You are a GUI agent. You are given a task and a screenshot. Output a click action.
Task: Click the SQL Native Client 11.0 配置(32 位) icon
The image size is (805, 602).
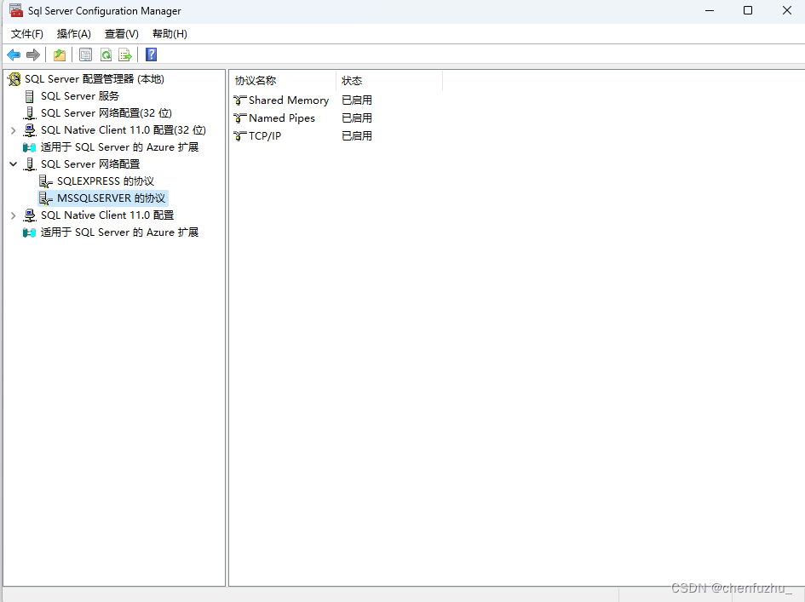click(x=30, y=129)
